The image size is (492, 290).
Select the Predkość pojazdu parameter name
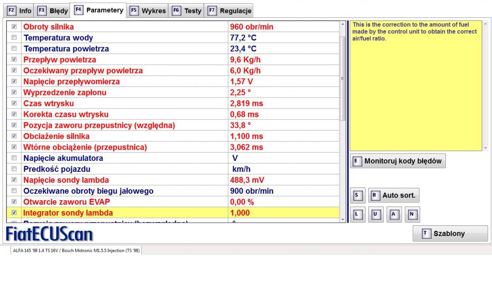click(x=57, y=169)
